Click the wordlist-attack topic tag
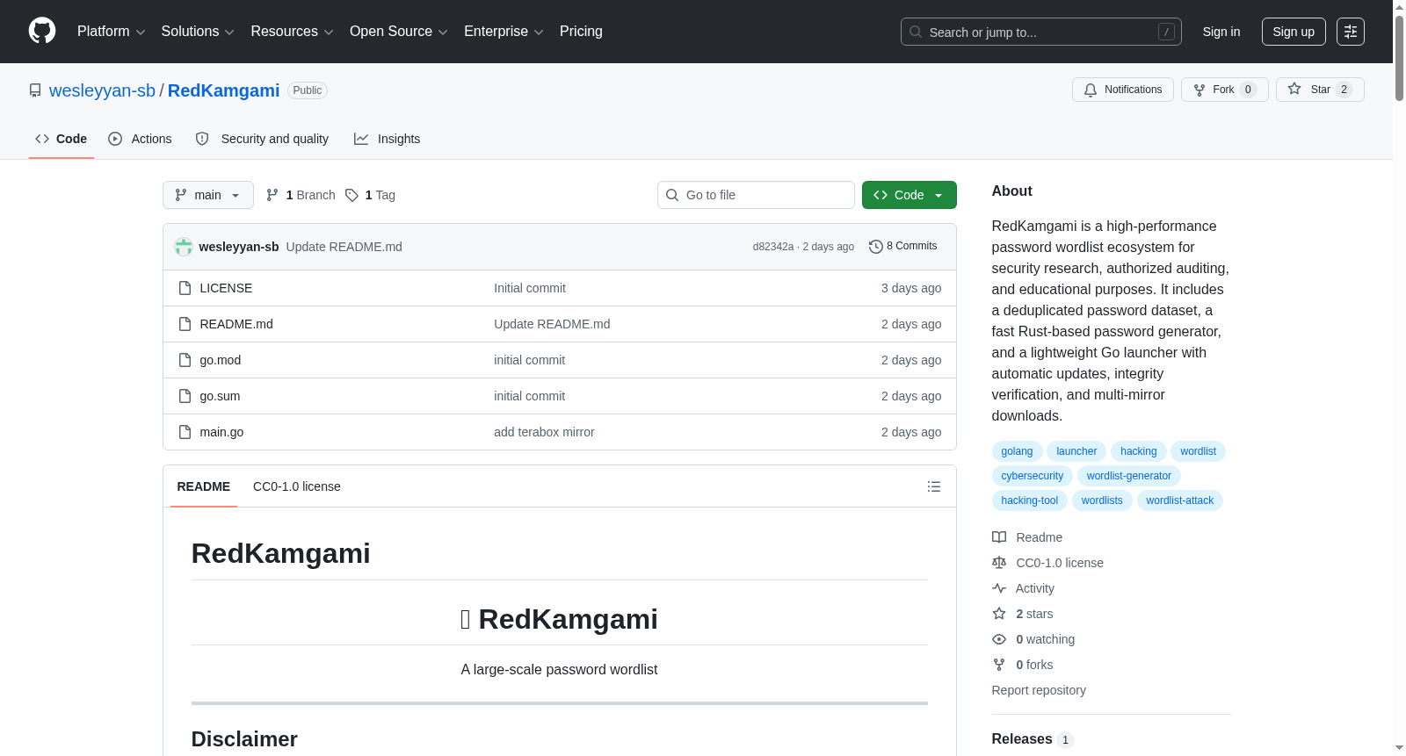Image resolution: width=1406 pixels, height=756 pixels. click(1180, 500)
